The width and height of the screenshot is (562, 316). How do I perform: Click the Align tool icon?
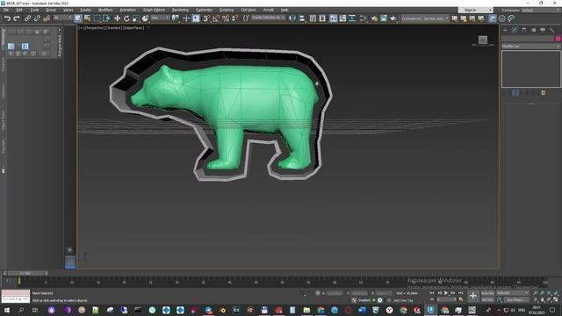point(302,18)
